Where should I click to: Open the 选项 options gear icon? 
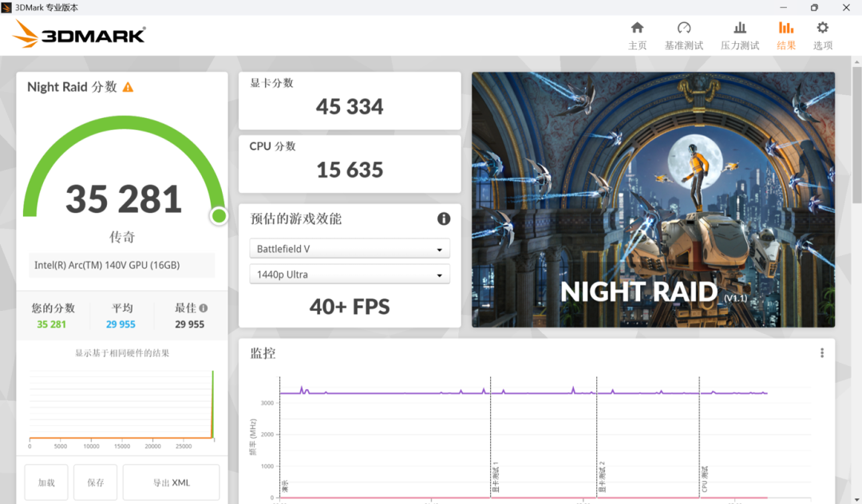point(822,28)
